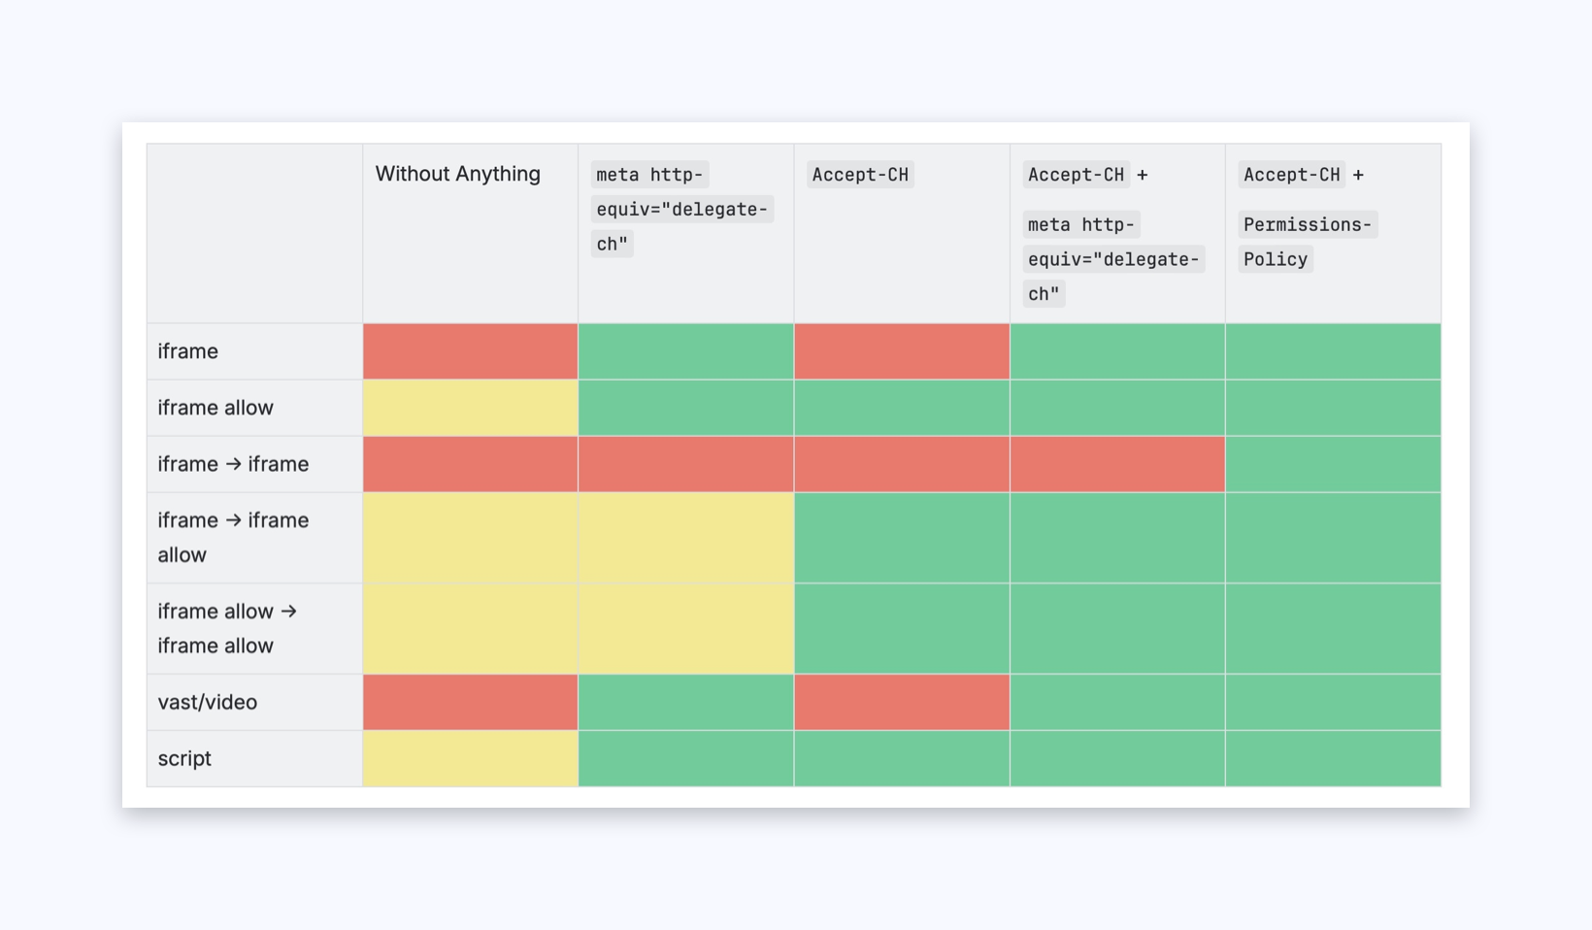Select red vast/video cell in standalone Accept-CH column
This screenshot has height=930, width=1592.
point(902,702)
